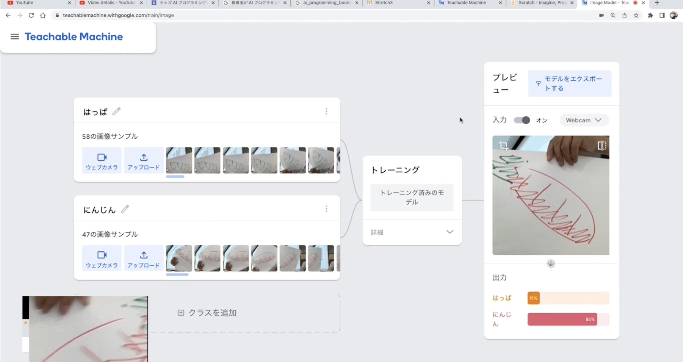Edit the にんじん class name pencil icon

pyautogui.click(x=125, y=209)
